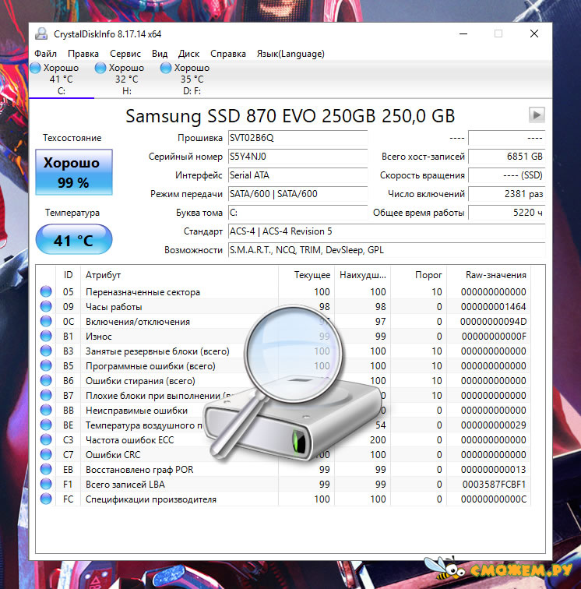Click the blue status orb of C: disk tab
Viewport: 581px width, 589px height.
pos(35,68)
